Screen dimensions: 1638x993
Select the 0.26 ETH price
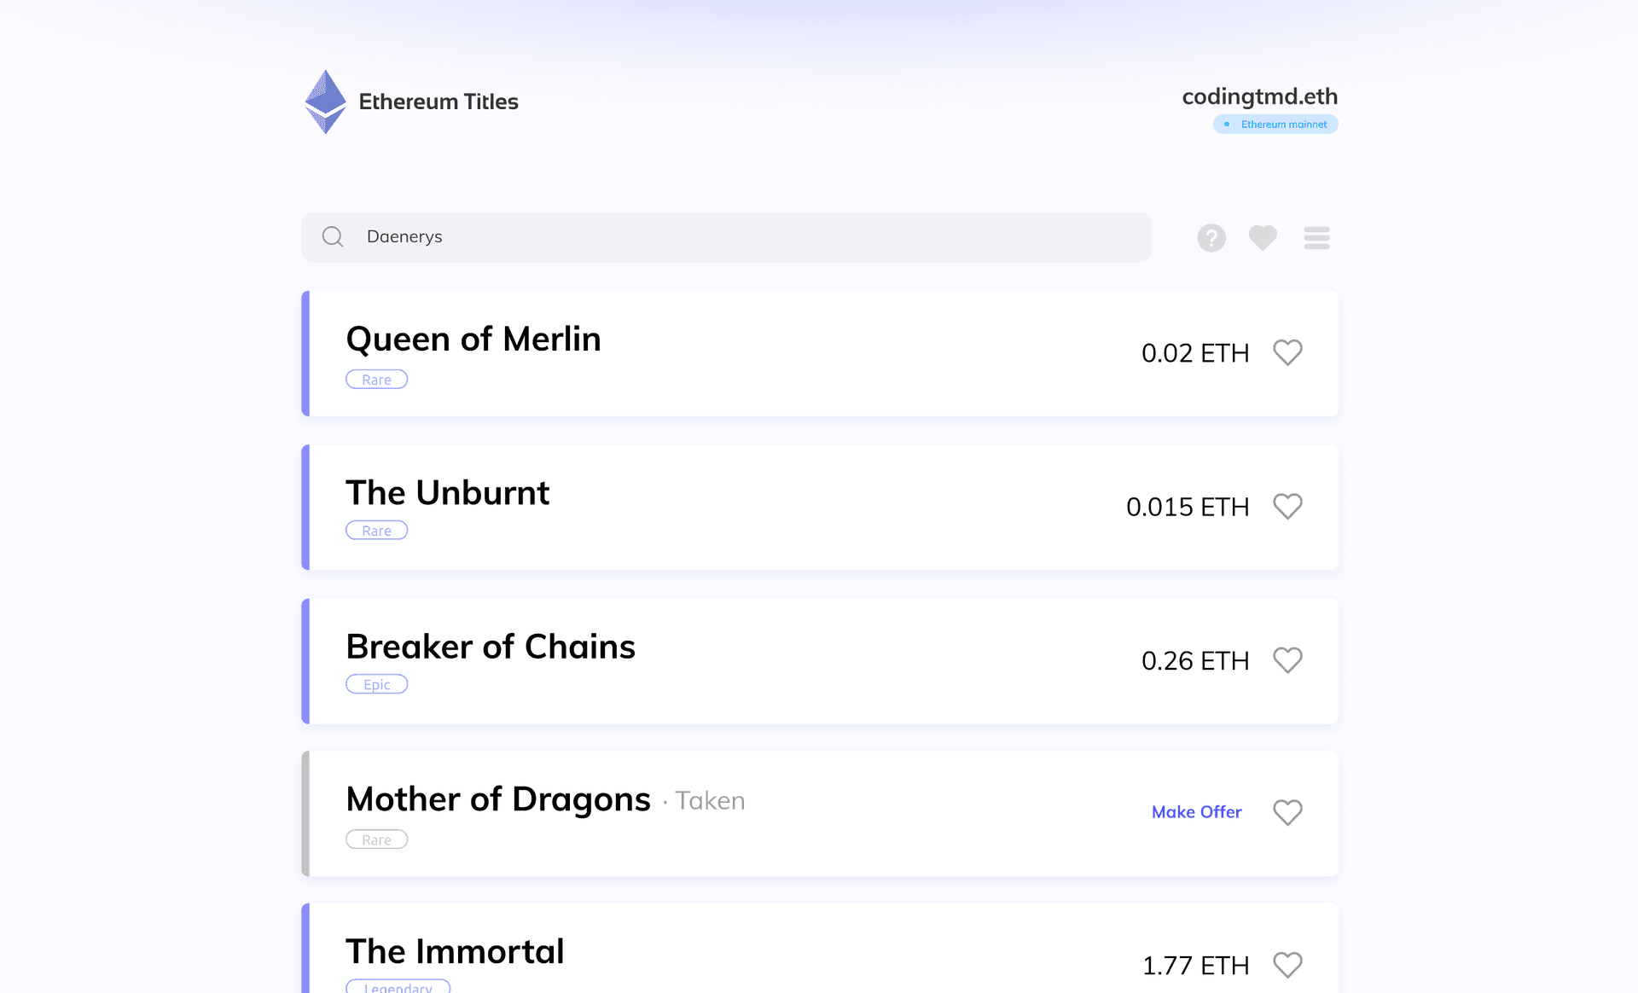(1194, 660)
